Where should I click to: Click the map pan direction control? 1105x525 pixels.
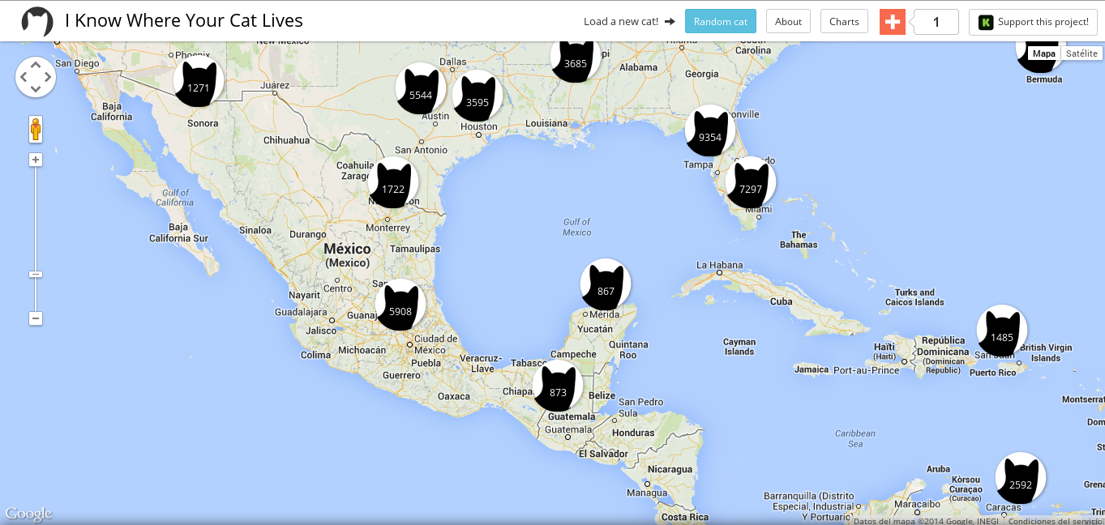tap(36, 77)
